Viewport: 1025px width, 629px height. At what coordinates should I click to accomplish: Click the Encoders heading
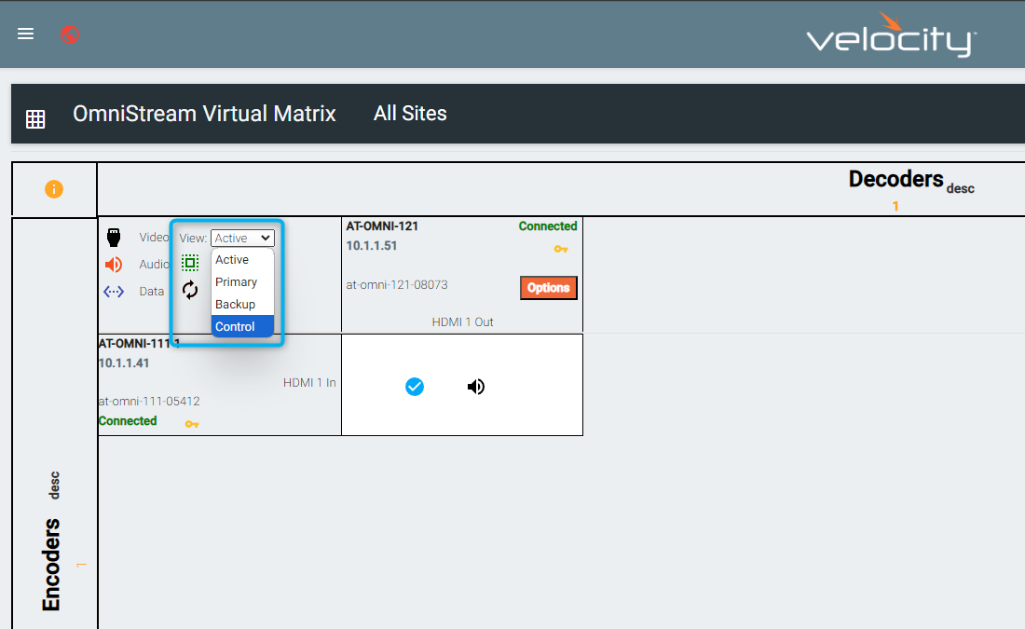(51, 565)
